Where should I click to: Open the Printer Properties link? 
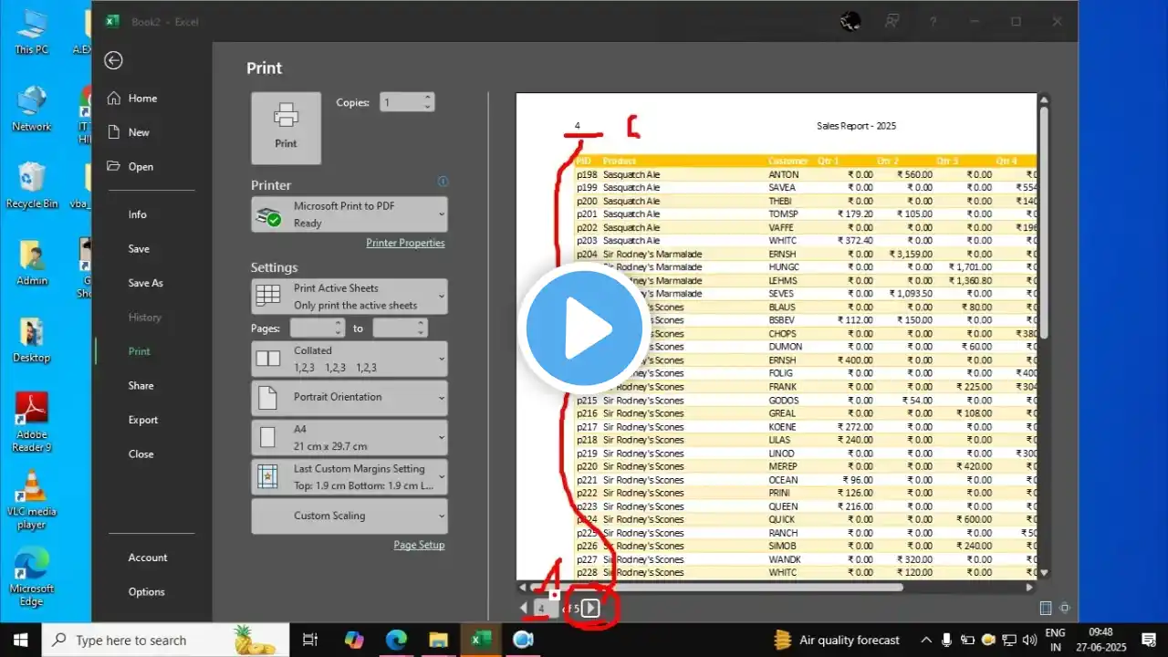pos(405,243)
